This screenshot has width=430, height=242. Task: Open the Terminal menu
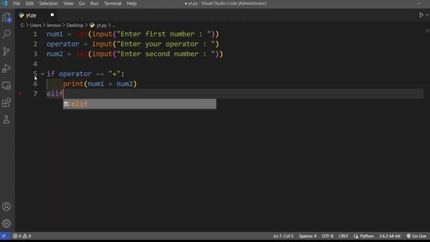click(112, 3)
